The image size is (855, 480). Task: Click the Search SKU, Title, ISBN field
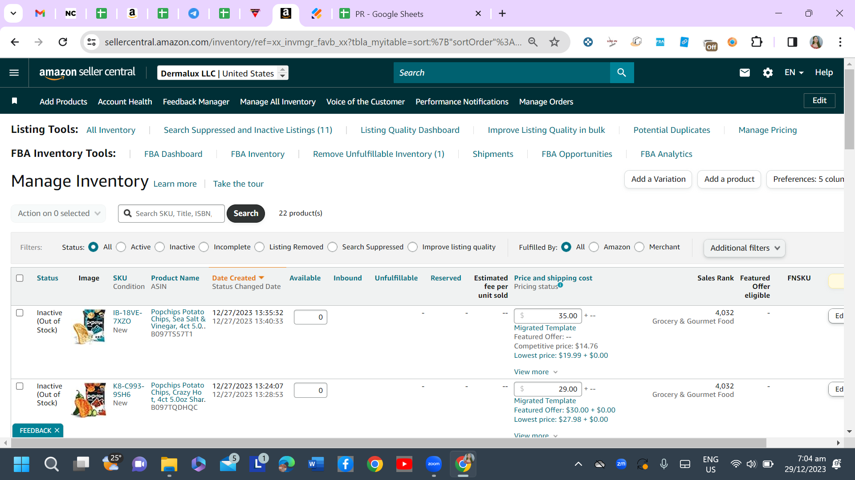(171, 213)
